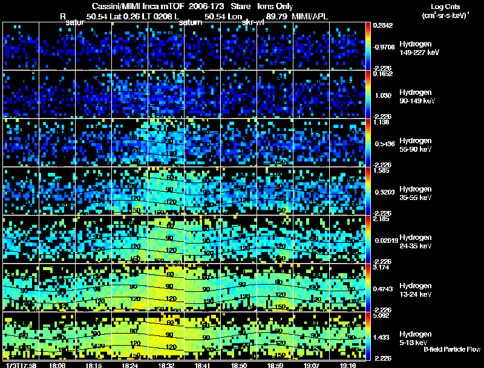Viewport: 484px width, 368px height.
Task: Click the 'Hydrogen 35-55 keV' row label
Action: 416,193
